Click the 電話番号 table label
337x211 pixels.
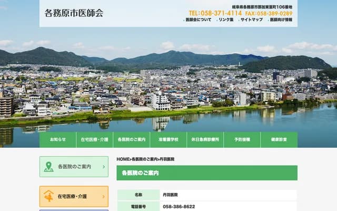click(138, 207)
